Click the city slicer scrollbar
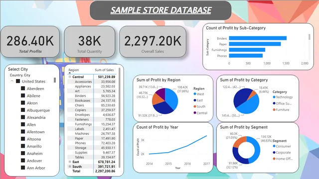Viewport: 319px width, 179px height. coord(55,80)
